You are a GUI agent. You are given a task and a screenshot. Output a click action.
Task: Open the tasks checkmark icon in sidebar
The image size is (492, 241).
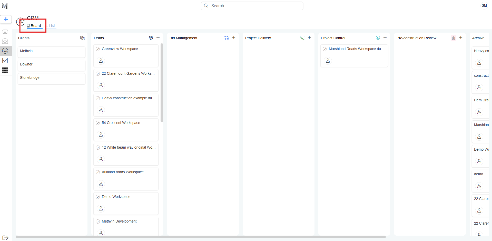(x=5, y=61)
